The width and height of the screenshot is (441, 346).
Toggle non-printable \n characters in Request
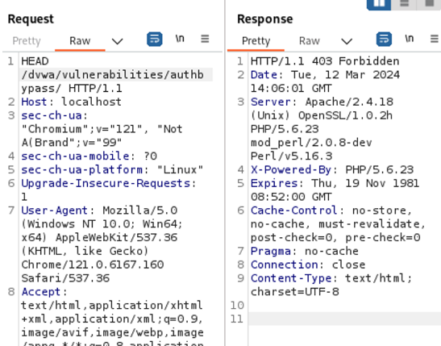(180, 39)
